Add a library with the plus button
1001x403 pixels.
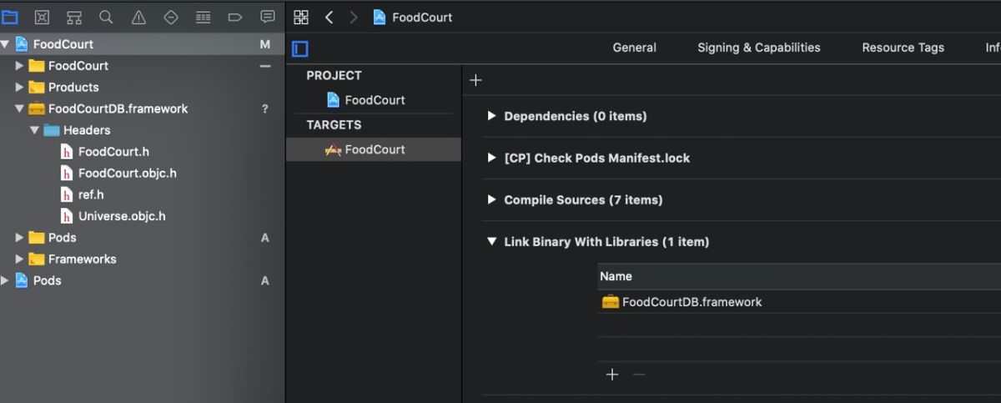[612, 375]
